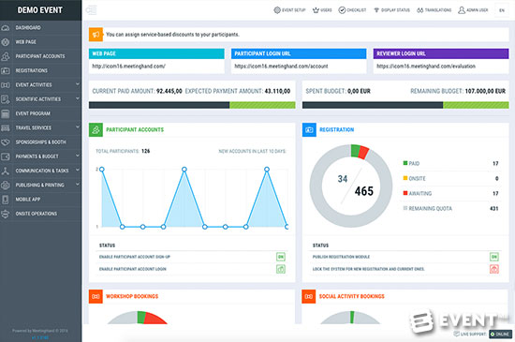The image size is (515, 342).
Task: Click the Onsite Operations icon
Action: coord(6,214)
